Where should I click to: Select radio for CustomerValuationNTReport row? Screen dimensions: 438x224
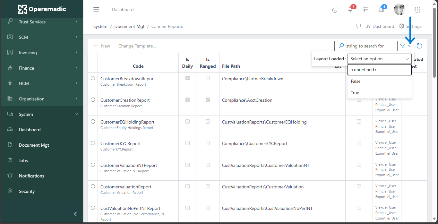click(x=93, y=165)
